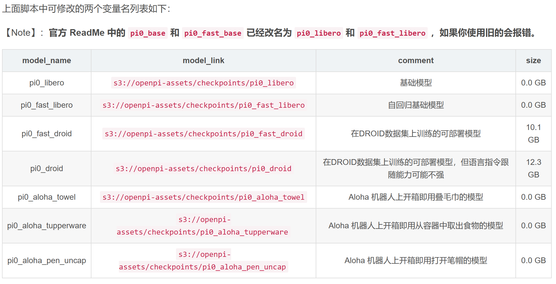Click the 12.3 GB size cell
The width and height of the screenshot is (556, 284).
click(533, 169)
